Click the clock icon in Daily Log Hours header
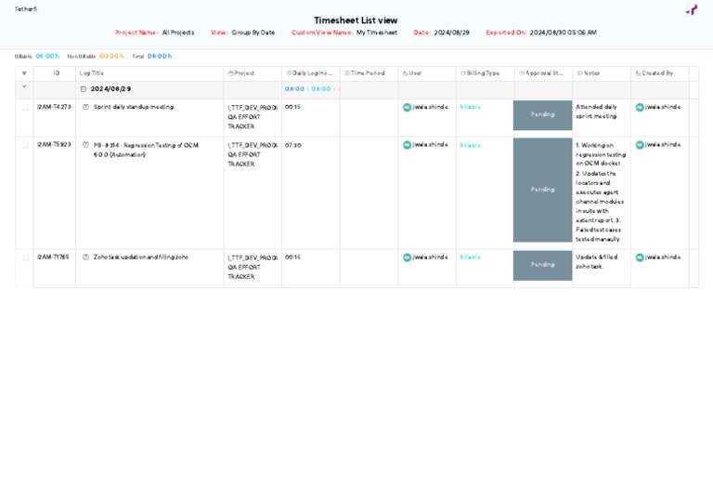 pyautogui.click(x=289, y=73)
